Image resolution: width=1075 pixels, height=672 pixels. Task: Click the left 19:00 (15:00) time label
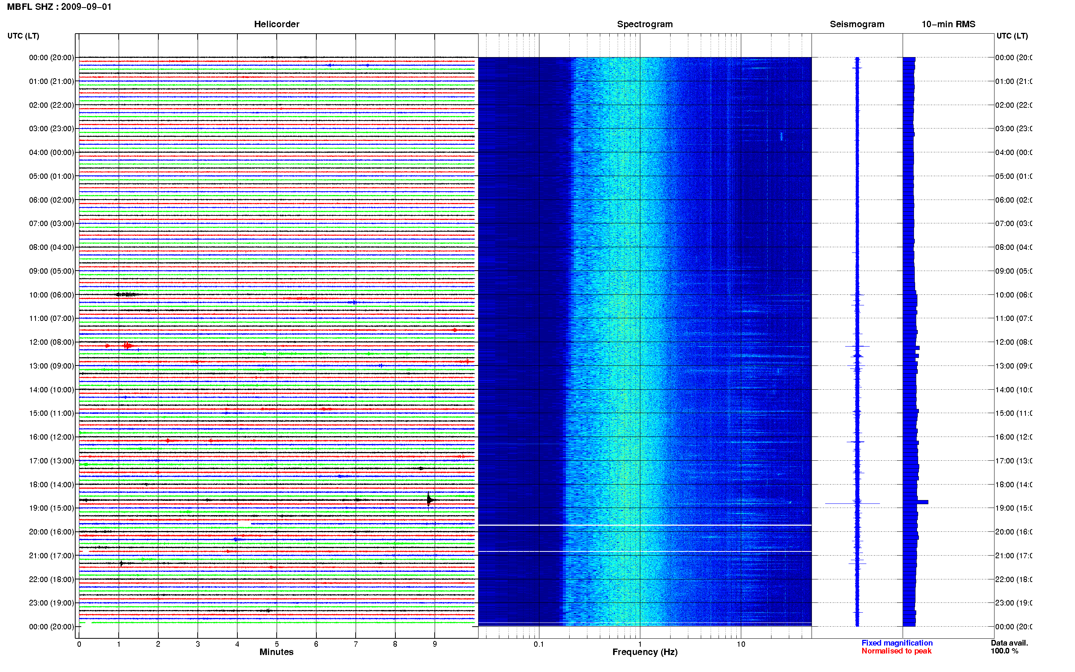[51, 508]
